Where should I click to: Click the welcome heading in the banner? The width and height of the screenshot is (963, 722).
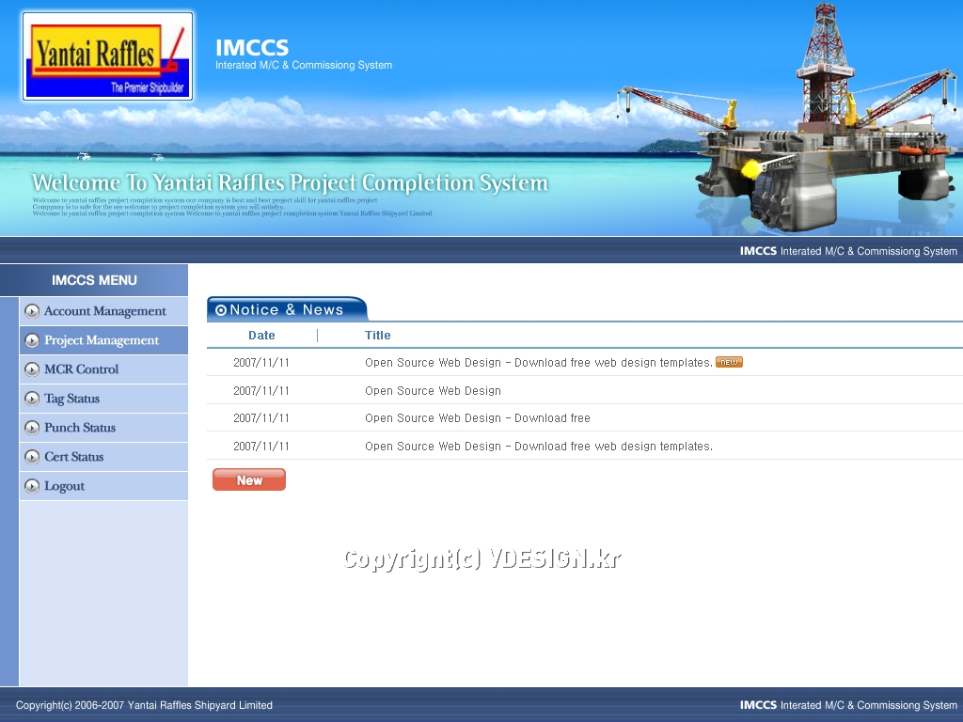[290, 183]
